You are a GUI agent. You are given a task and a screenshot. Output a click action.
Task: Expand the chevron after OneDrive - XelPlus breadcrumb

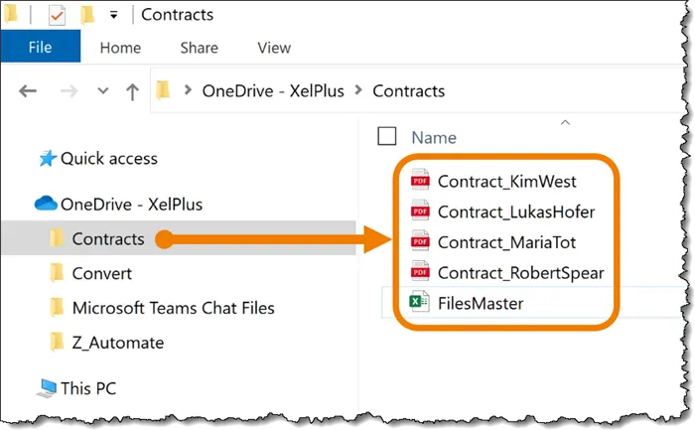[x=357, y=91]
